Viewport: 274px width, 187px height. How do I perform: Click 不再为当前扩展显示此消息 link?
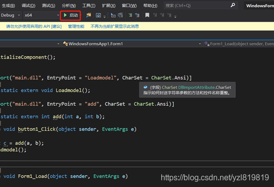[x=115, y=26]
